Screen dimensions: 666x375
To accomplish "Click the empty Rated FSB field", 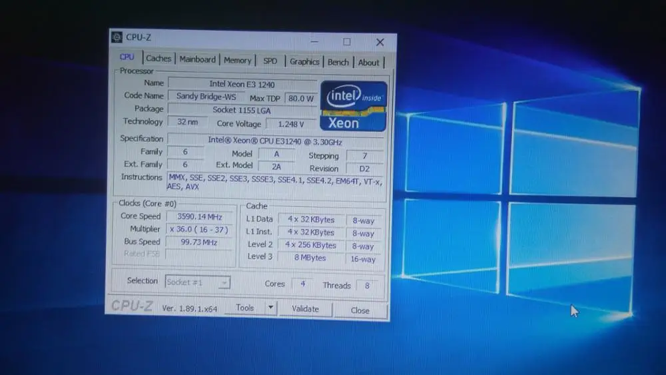I will point(199,254).
